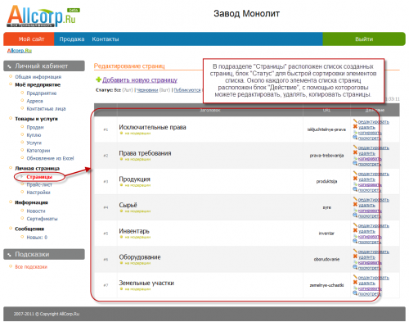Screen dimensions: 409x322
Task: Open Прайс-лист in sidebar
Action: pos(39,184)
